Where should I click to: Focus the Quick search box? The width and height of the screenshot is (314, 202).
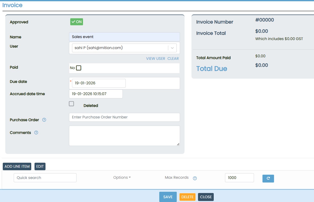[45, 178]
